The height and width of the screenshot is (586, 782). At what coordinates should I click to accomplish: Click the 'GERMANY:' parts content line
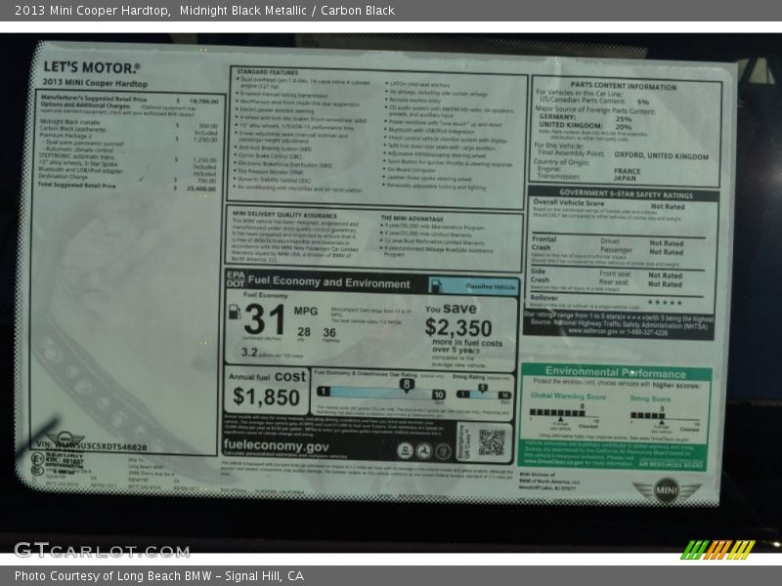point(586,117)
